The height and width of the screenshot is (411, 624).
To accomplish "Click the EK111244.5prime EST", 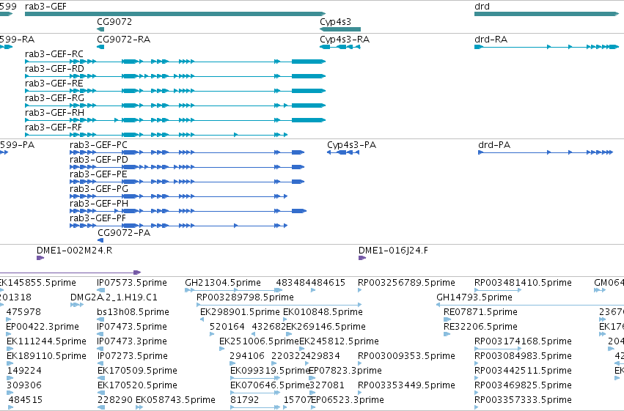I will pos(46,341).
